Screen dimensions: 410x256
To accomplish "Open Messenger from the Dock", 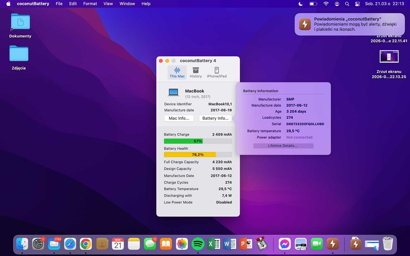I will coord(285,244).
